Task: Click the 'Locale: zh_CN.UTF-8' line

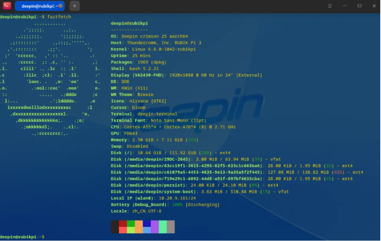Action: tap(136, 211)
